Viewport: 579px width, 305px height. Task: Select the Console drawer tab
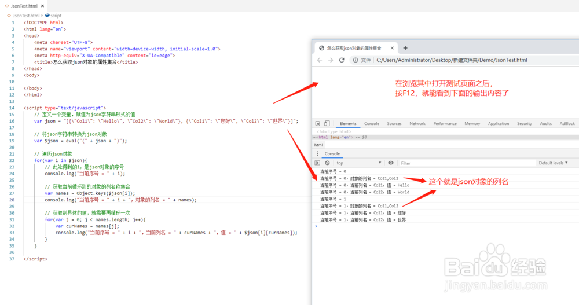(332, 153)
